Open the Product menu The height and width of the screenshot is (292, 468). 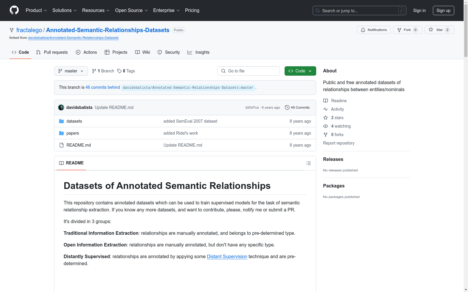pyautogui.click(x=36, y=10)
